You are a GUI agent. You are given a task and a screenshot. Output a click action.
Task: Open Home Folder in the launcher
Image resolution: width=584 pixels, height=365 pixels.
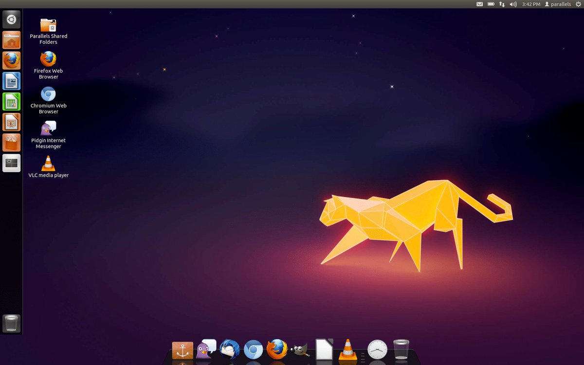[x=12, y=40]
